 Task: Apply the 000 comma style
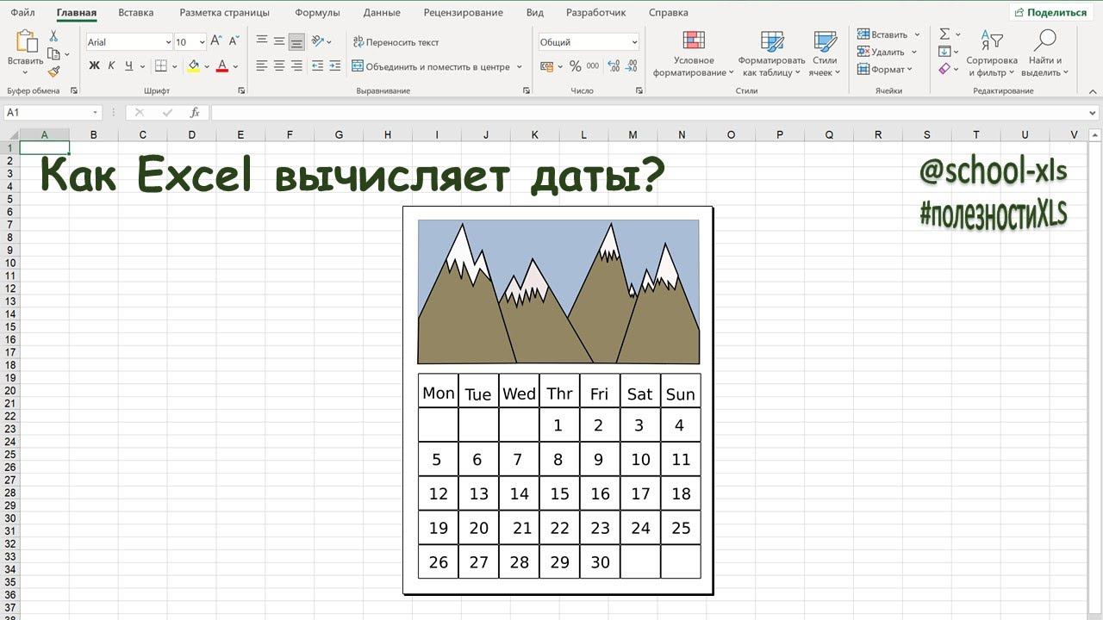coord(593,65)
